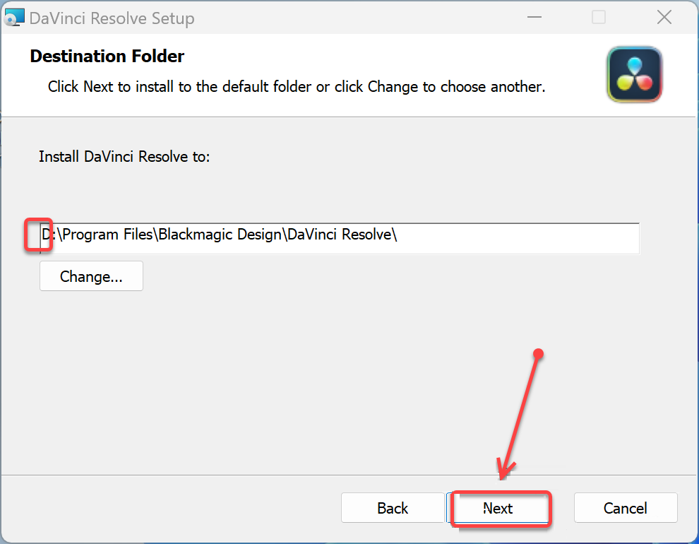Open the Change... folder browser

click(x=91, y=276)
